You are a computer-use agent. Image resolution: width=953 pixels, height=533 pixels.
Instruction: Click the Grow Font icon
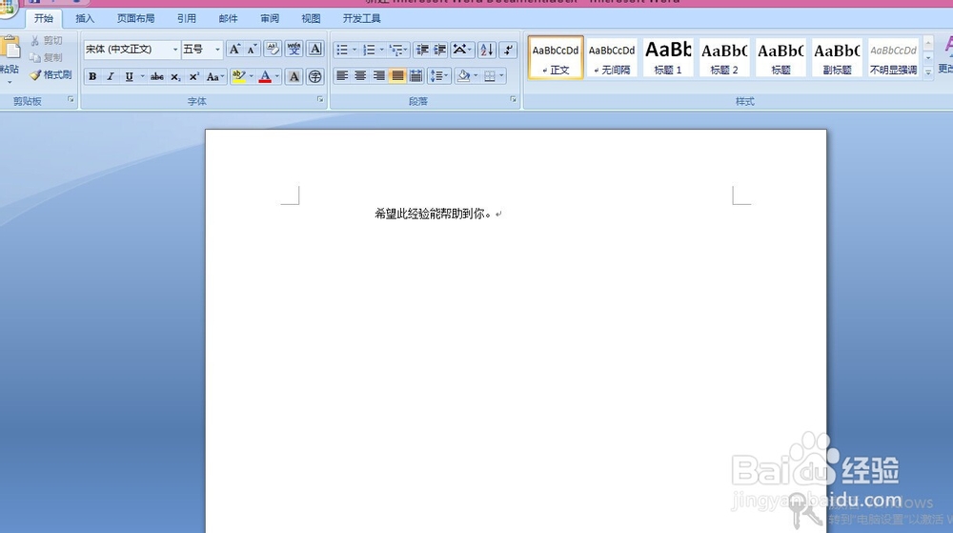tap(234, 50)
